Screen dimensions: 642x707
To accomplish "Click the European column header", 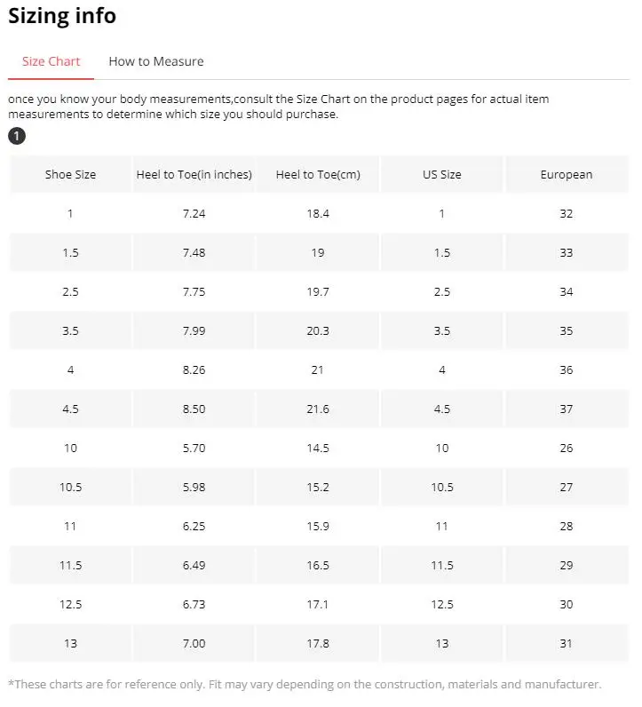I will point(567,174).
